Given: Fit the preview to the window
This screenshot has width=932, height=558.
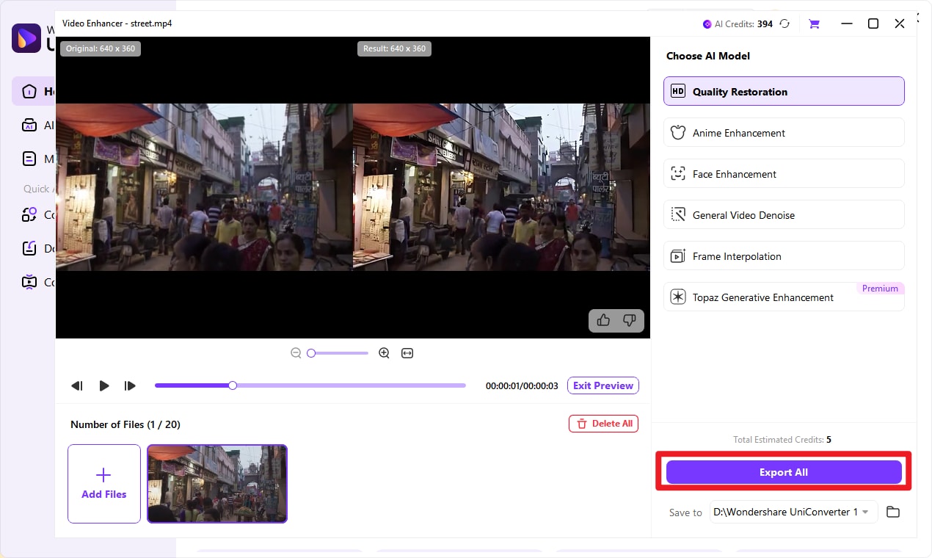Looking at the screenshot, I should 407,352.
